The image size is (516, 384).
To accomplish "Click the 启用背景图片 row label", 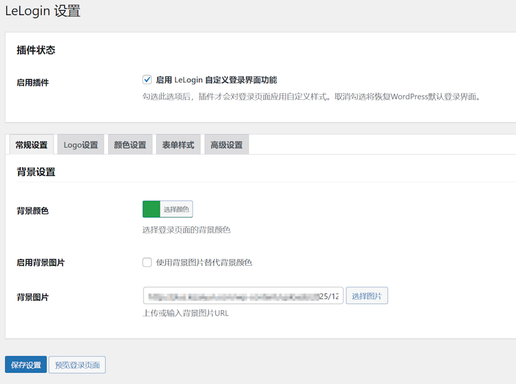I will pyautogui.click(x=40, y=263).
